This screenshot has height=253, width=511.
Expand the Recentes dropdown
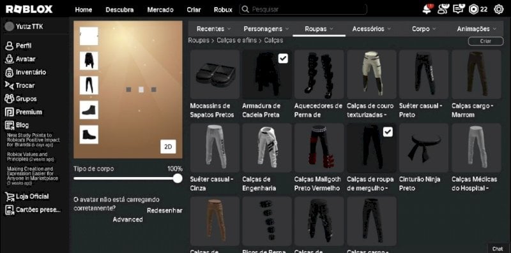point(214,29)
